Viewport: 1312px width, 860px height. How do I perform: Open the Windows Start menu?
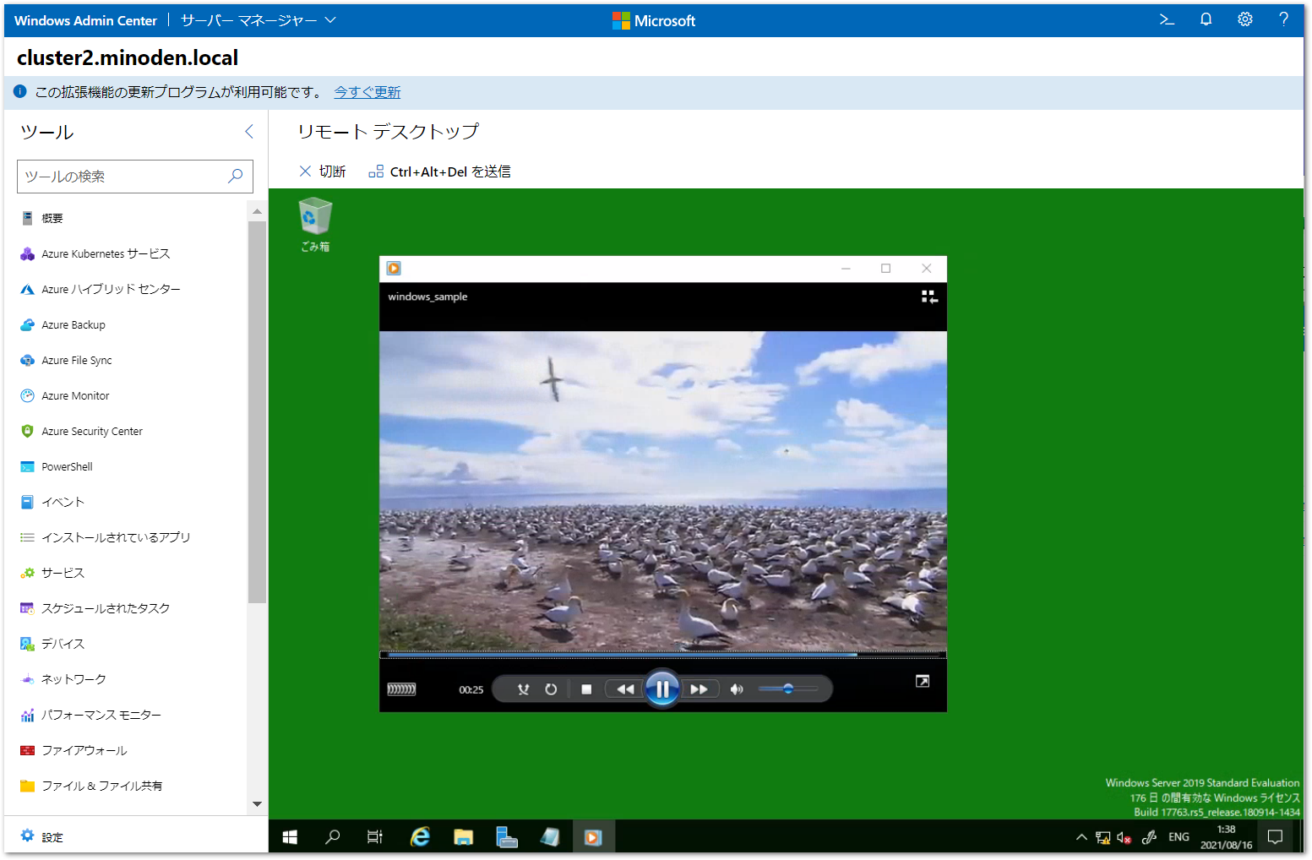[x=290, y=837]
